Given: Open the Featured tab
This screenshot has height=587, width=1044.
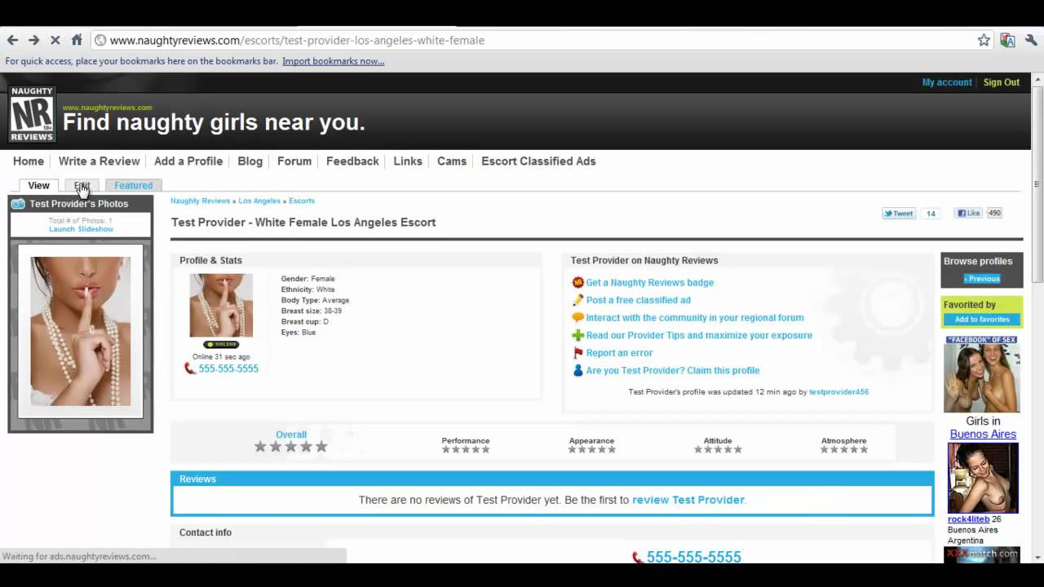Looking at the screenshot, I should [x=133, y=185].
